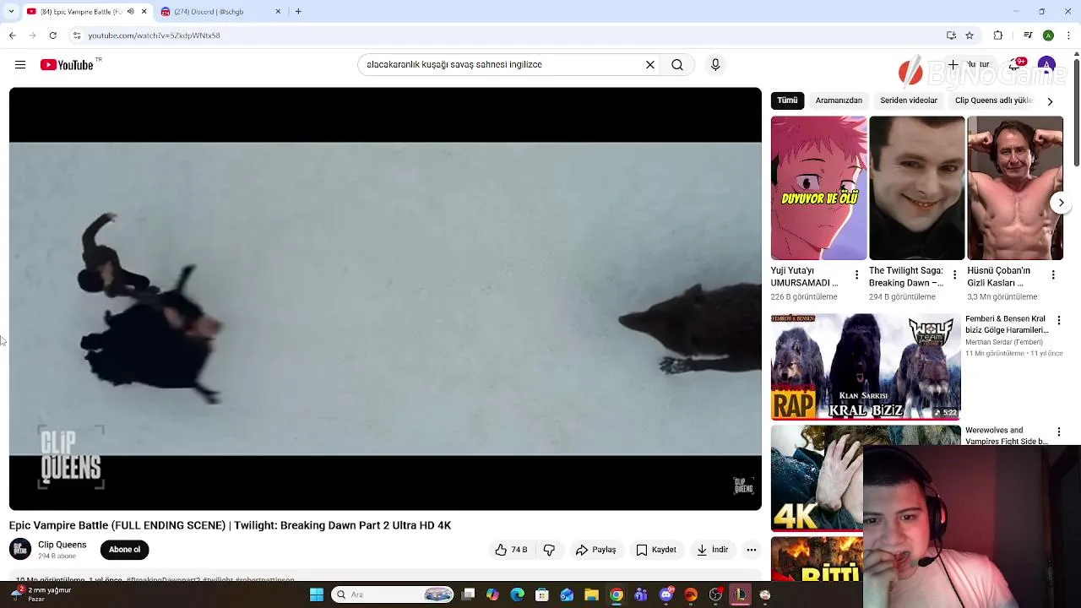Viewport: 1081px width, 608px height.
Task: Close the Epic Vampire Battle tab
Action: (x=144, y=12)
